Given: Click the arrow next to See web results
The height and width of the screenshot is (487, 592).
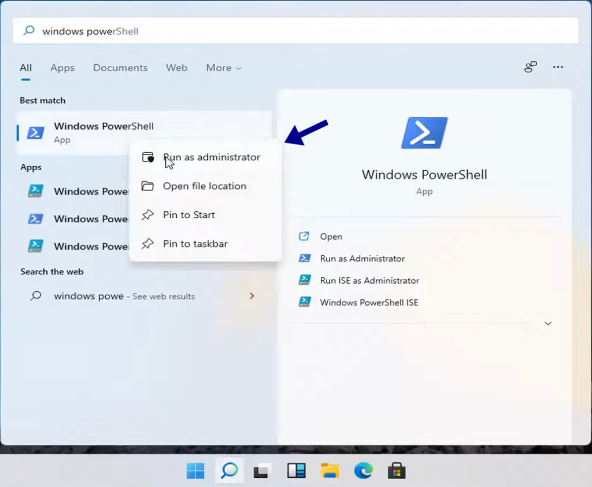Looking at the screenshot, I should tap(251, 296).
